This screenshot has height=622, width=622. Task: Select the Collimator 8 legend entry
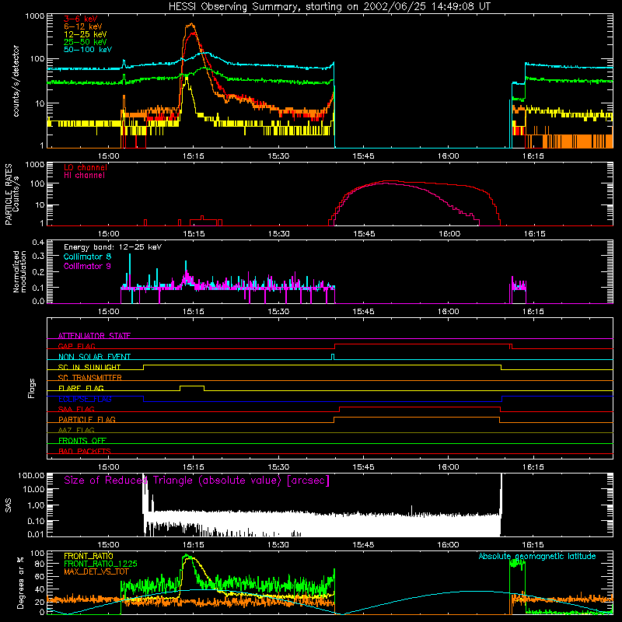coord(87,257)
